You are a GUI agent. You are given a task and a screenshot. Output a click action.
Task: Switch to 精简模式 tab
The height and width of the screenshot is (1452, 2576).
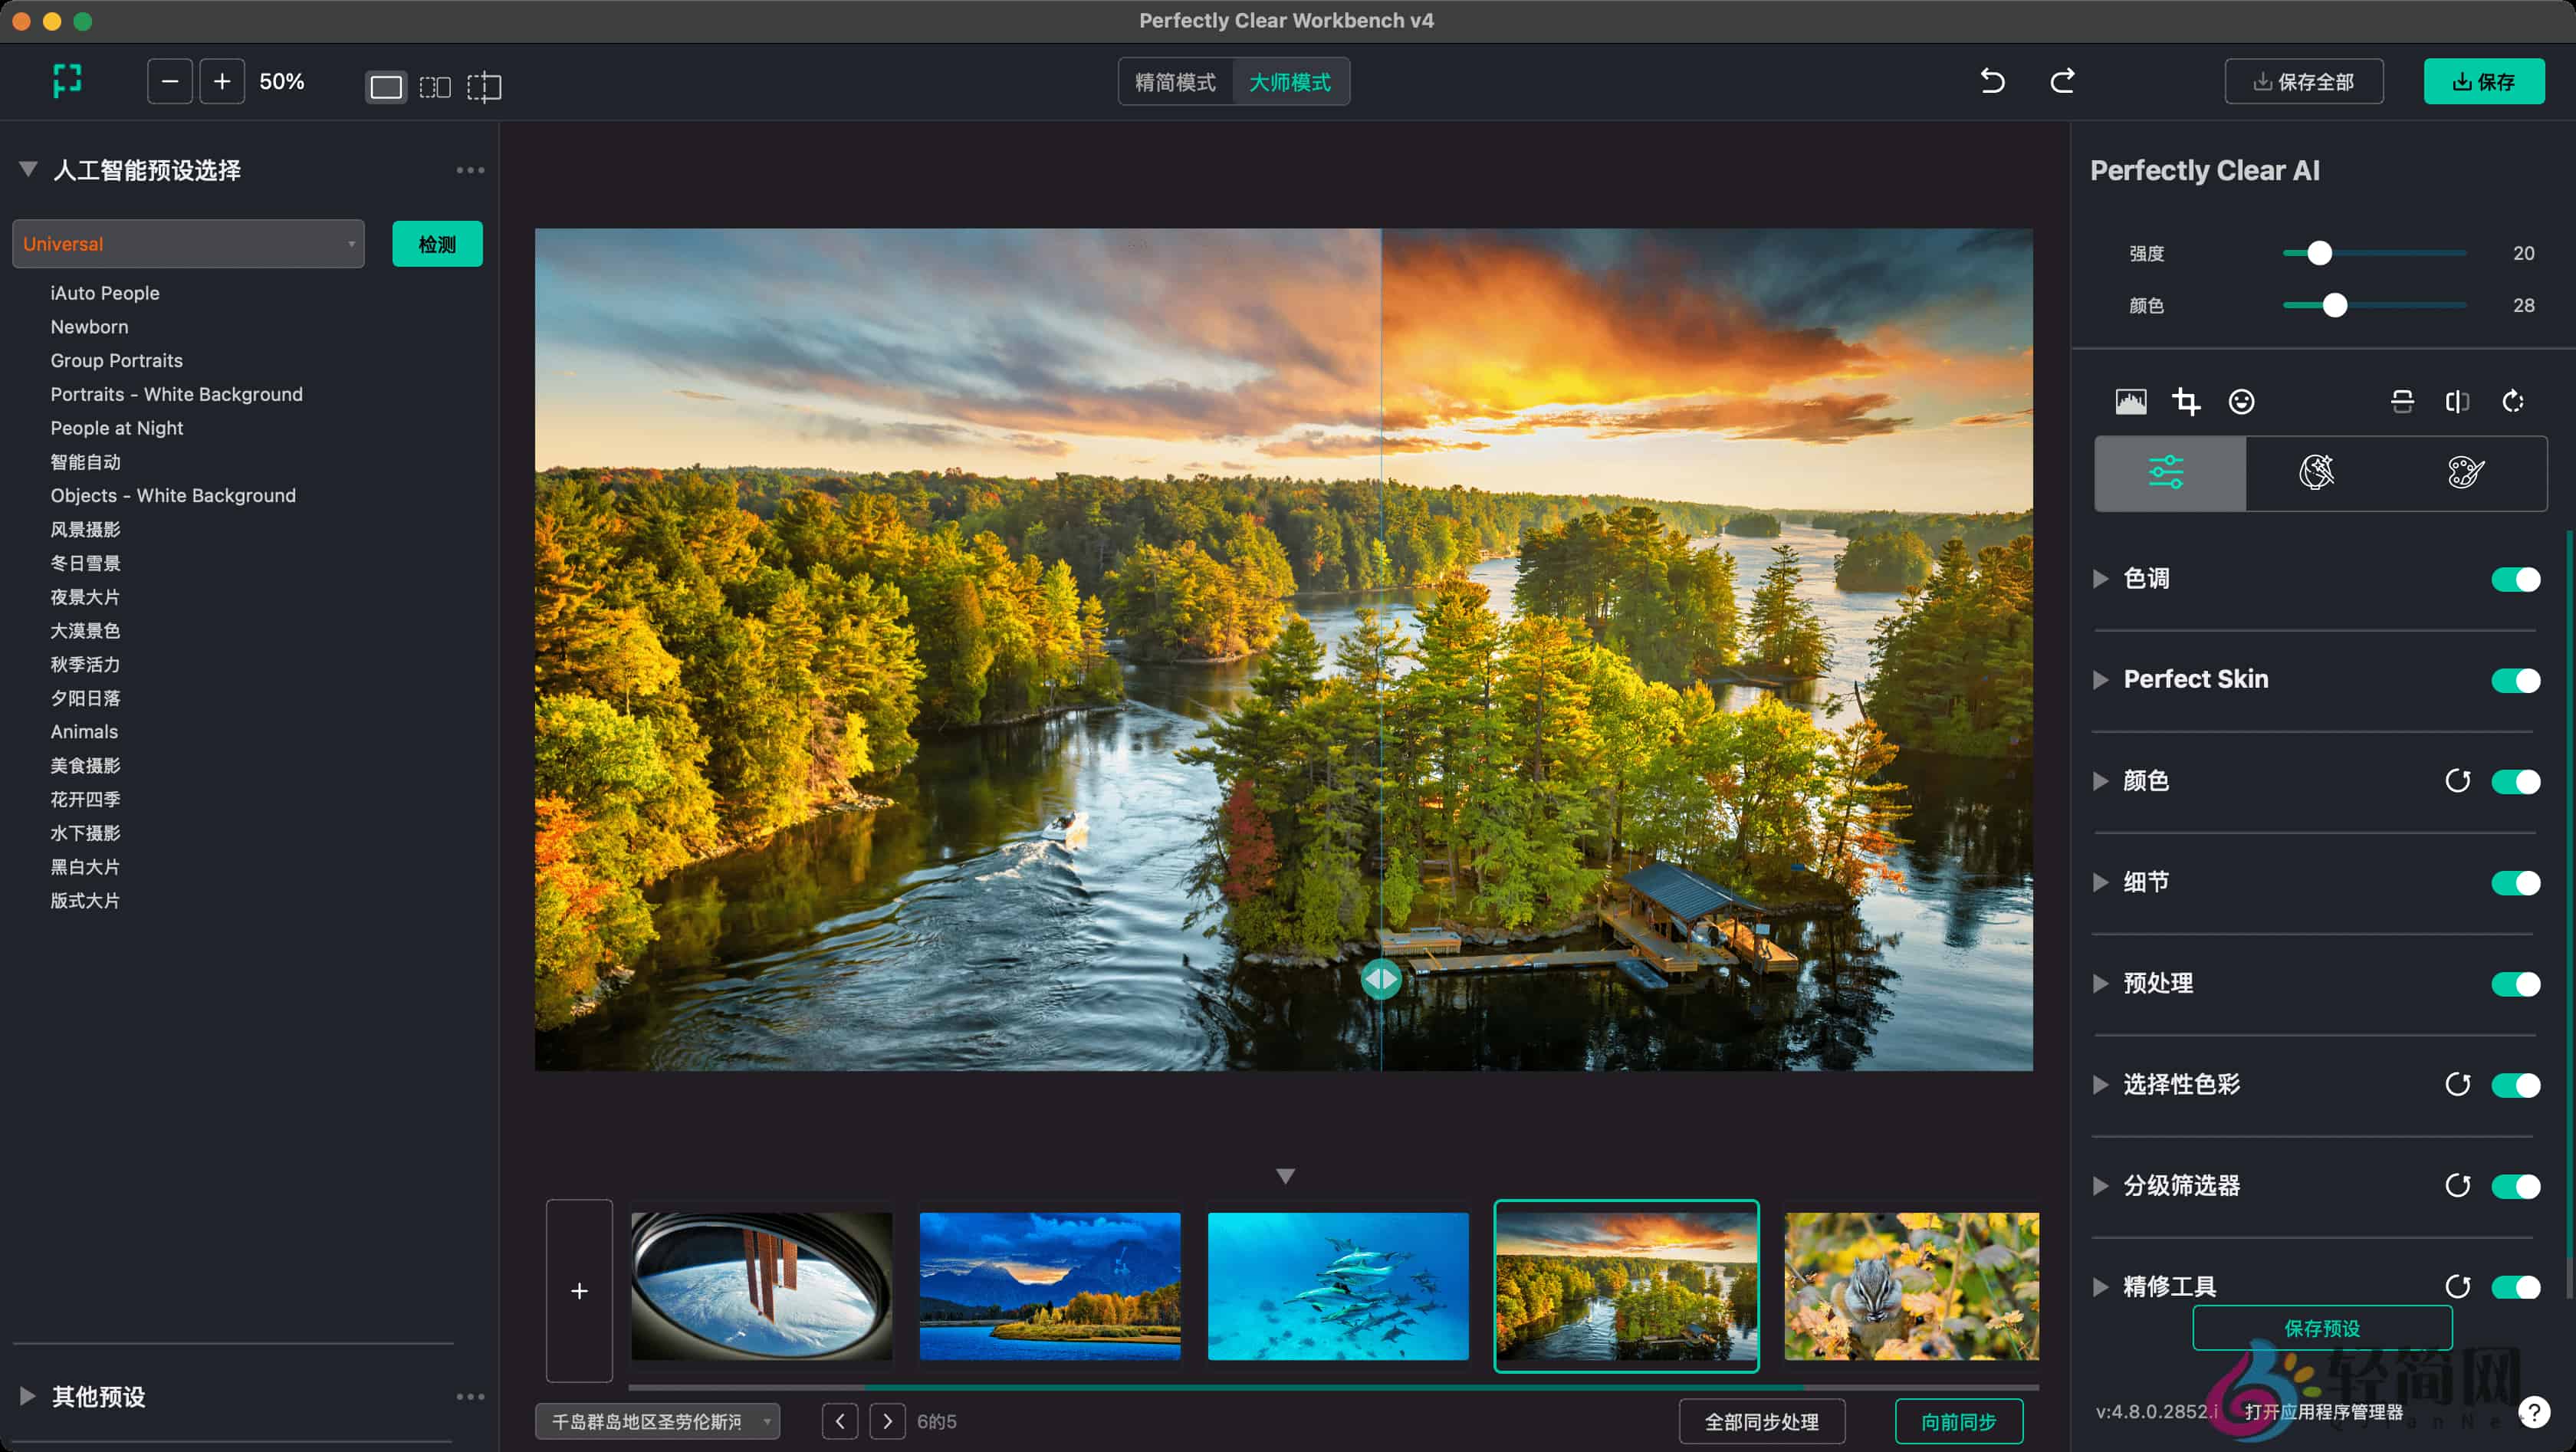1175,82
